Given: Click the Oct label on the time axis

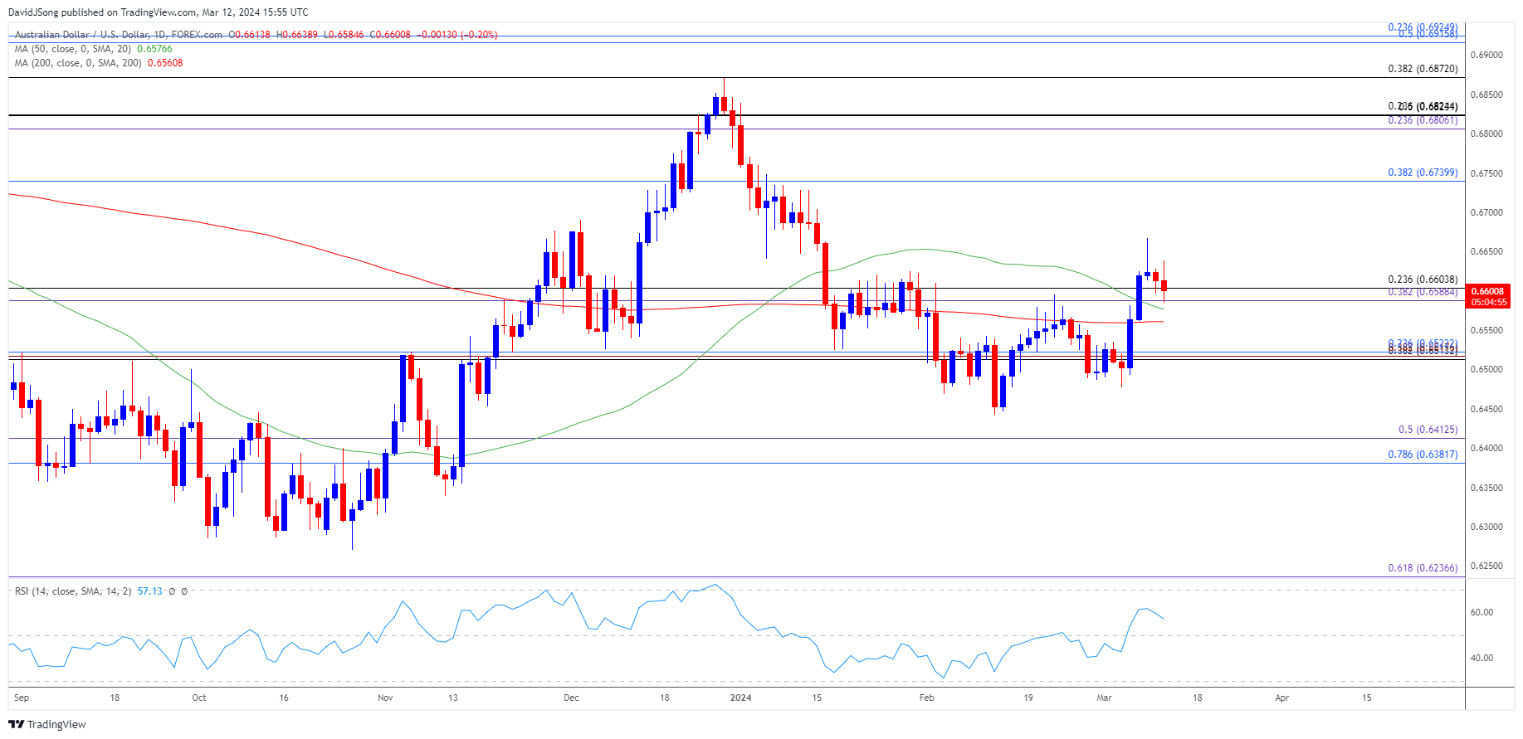Looking at the screenshot, I should [x=199, y=698].
